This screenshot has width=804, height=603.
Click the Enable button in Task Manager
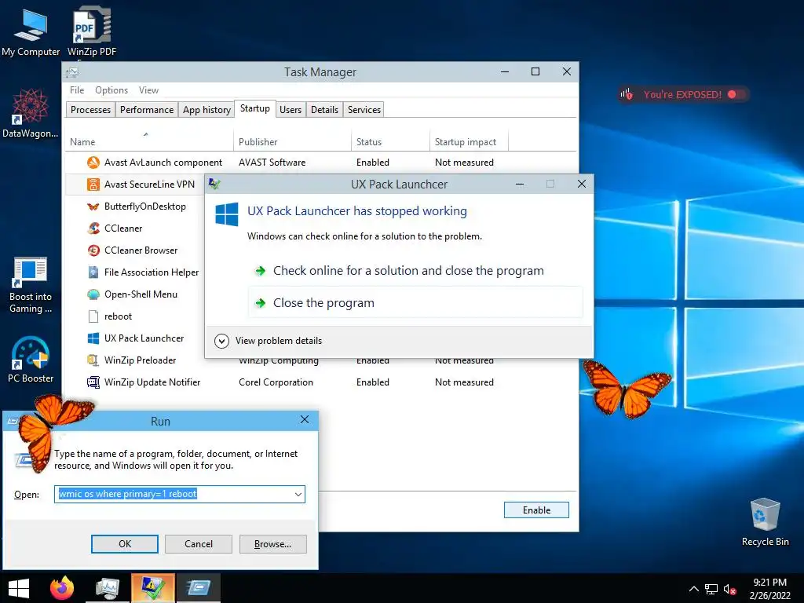[x=536, y=510]
